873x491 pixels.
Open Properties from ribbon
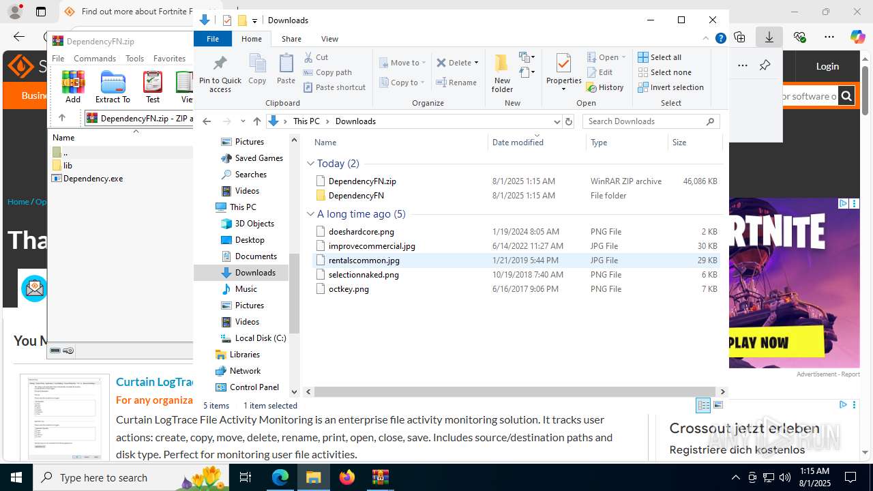563,72
